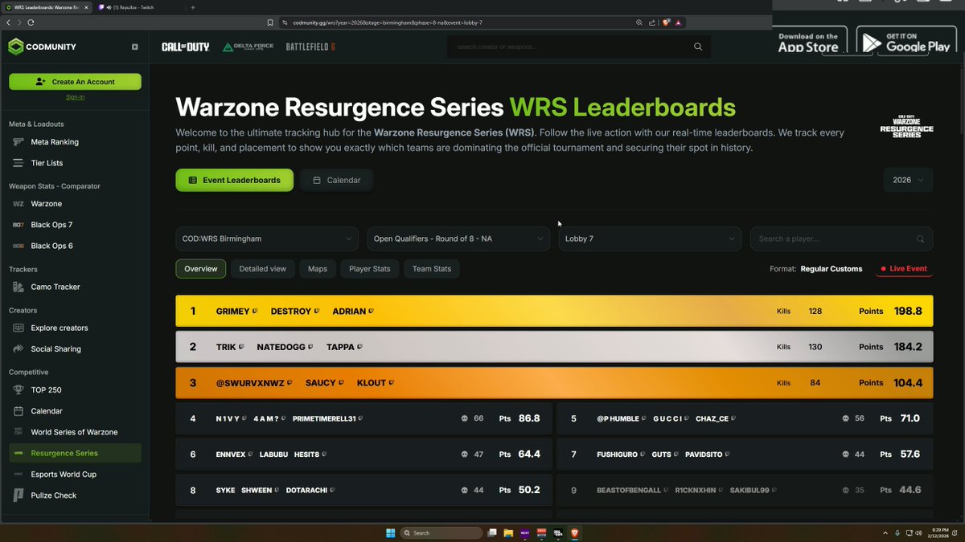Open Explore creators in the sidebar

pos(75,328)
